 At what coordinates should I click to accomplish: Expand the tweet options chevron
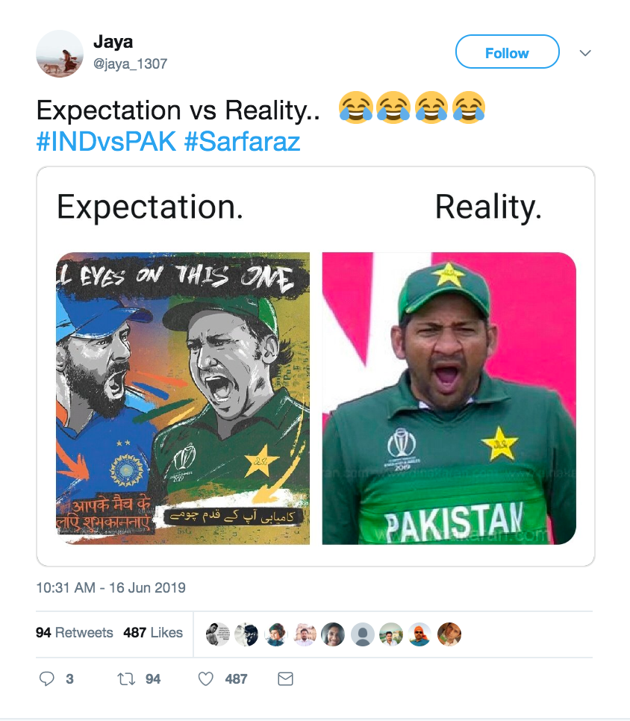tap(585, 53)
